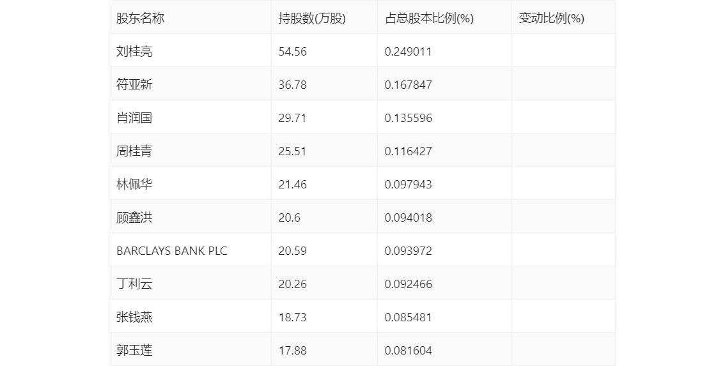Click the holdings value 20.59
725x366 pixels.
(x=293, y=251)
